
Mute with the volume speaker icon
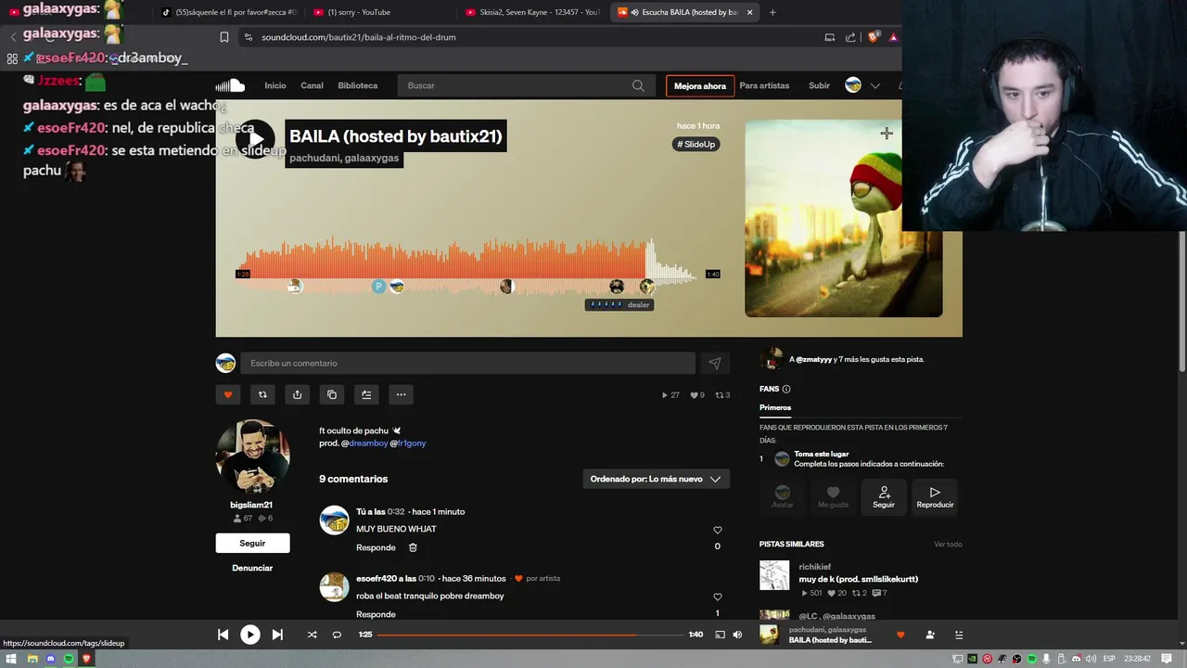pos(737,635)
